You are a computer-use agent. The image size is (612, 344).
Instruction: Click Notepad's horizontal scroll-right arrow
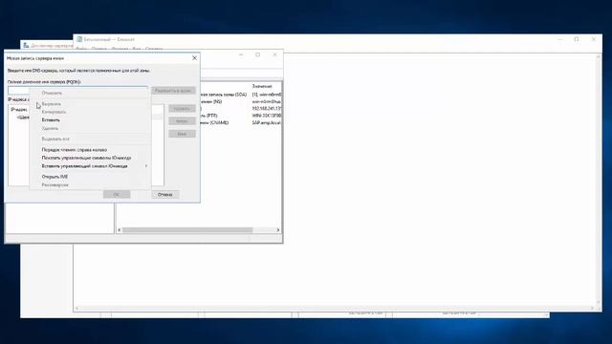pos(592,308)
